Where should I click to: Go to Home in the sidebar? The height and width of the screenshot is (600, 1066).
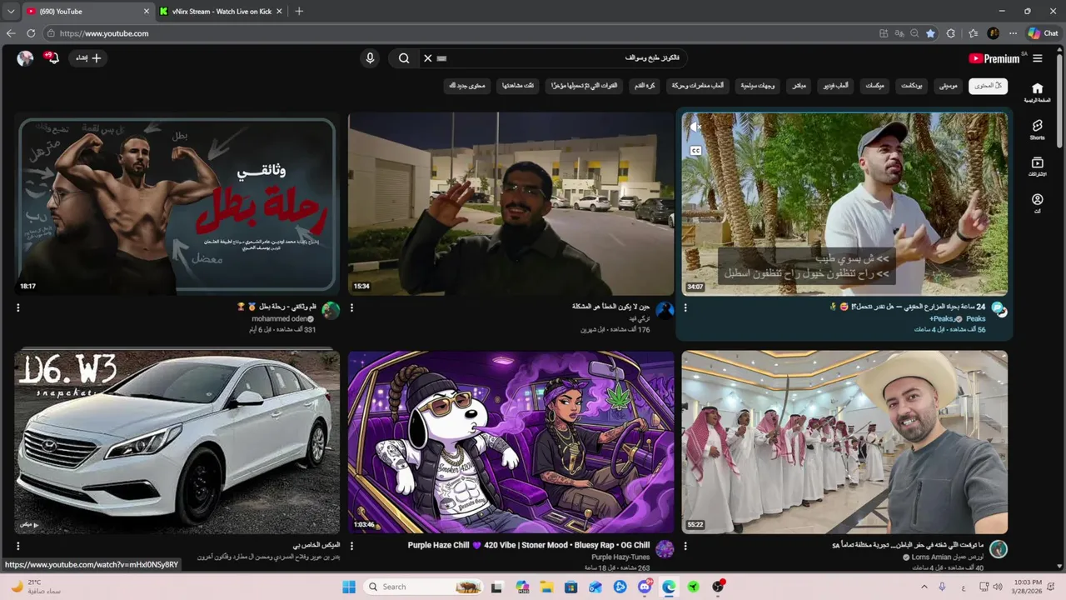pyautogui.click(x=1037, y=92)
